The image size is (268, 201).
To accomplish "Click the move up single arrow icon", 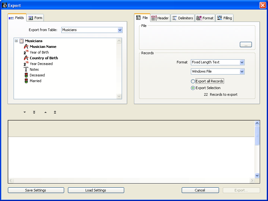I will (x=46, y=112).
